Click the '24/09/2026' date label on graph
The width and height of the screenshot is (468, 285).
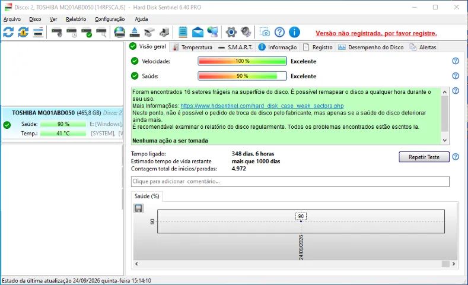[301, 247]
